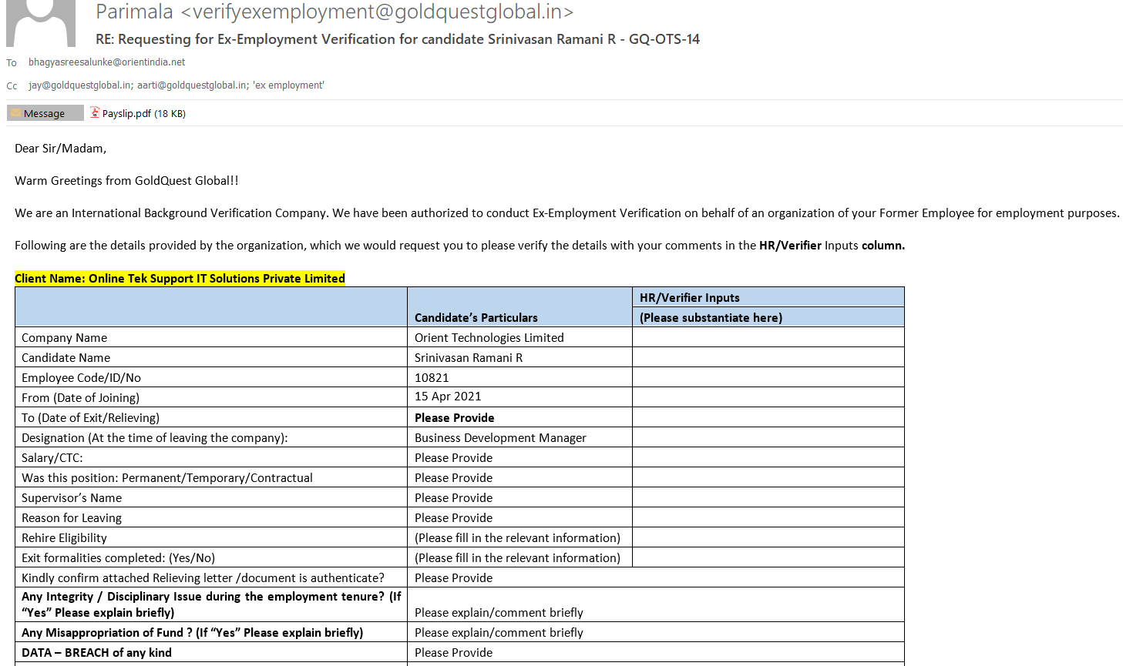
Task: Click the HR/Verifier input cell for Company Name
Action: (x=768, y=337)
